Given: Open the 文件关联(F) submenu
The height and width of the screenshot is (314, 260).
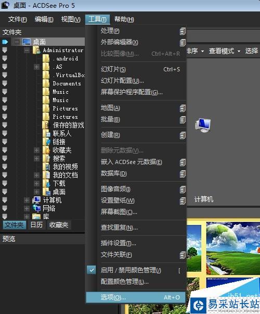Looking at the screenshot, I should click(x=142, y=255).
